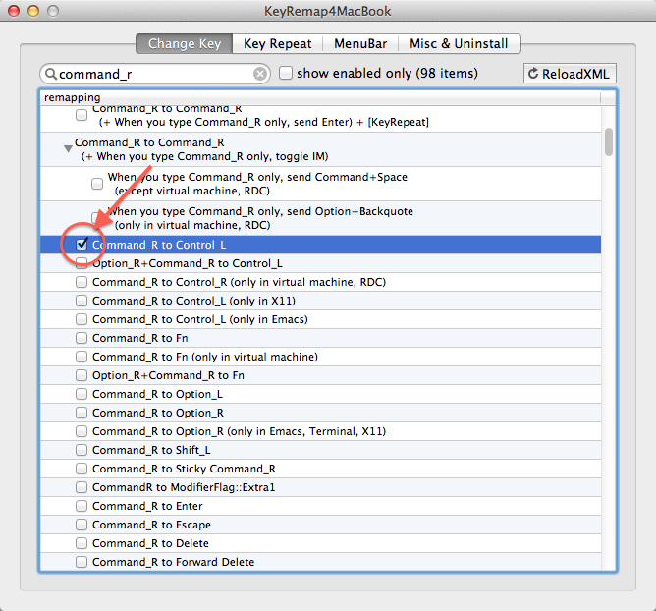Collapse the Command_R to Command_R toggle IM group

[x=68, y=148]
